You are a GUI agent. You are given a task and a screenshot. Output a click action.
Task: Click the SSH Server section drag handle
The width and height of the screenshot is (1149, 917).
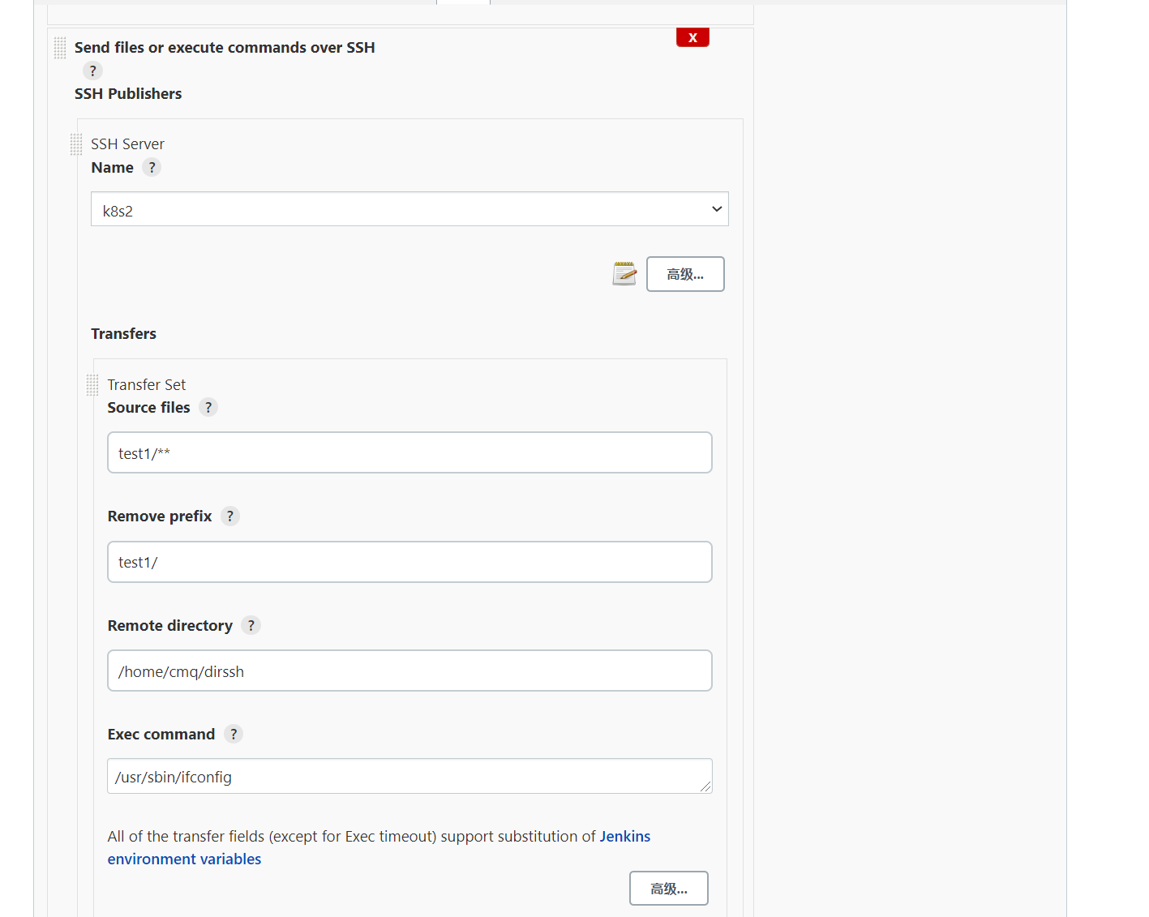75,144
